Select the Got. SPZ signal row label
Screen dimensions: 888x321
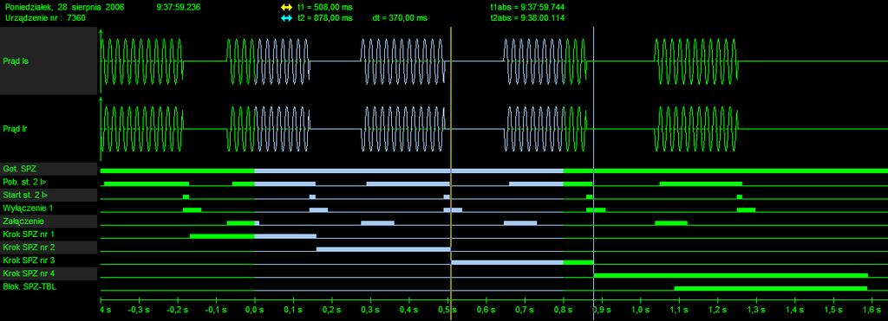(20, 169)
